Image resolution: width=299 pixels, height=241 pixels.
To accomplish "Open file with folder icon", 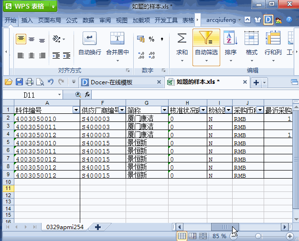I will click(9, 82).
